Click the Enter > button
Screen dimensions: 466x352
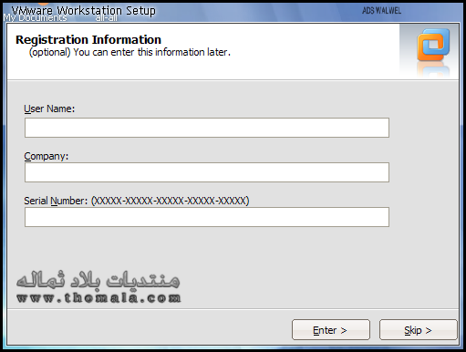pos(331,330)
